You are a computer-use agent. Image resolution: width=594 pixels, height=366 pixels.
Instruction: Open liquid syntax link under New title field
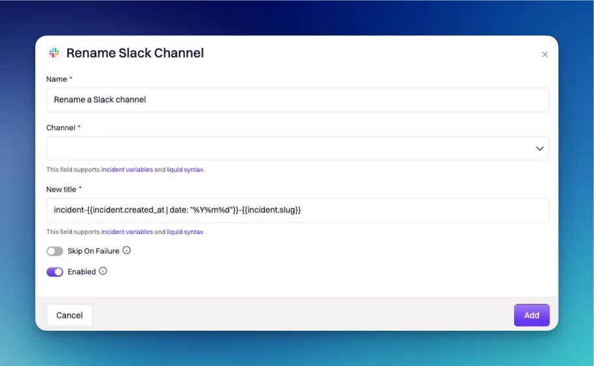tap(185, 231)
